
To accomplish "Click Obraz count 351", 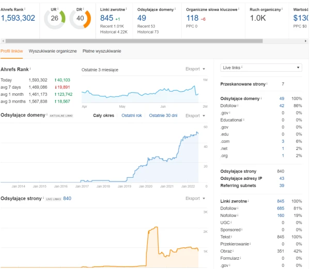I will [281, 251].
